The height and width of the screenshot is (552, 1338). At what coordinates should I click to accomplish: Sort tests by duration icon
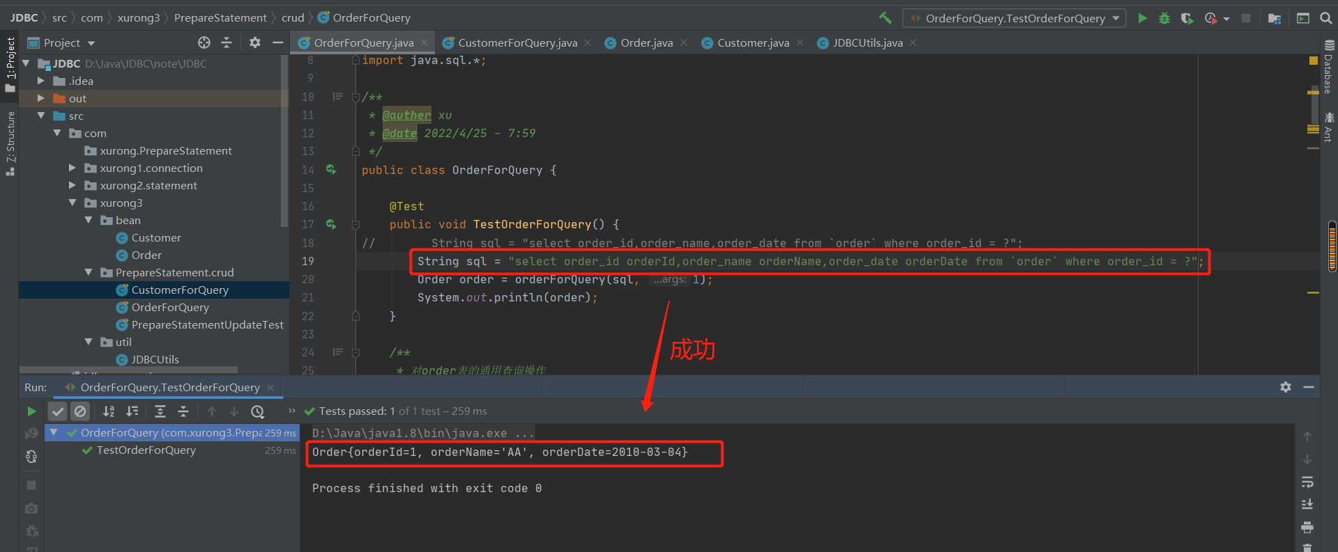tap(132, 411)
